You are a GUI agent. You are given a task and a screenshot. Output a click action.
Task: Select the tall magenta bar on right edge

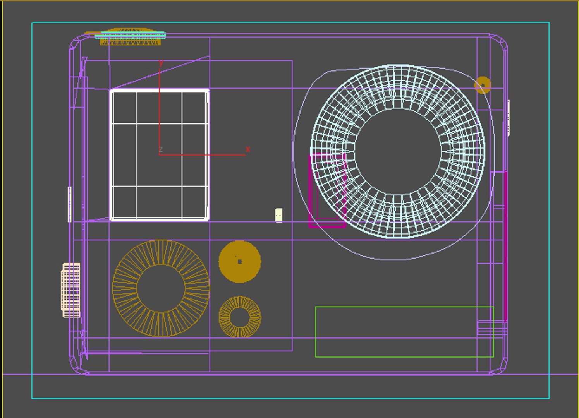click(505, 246)
